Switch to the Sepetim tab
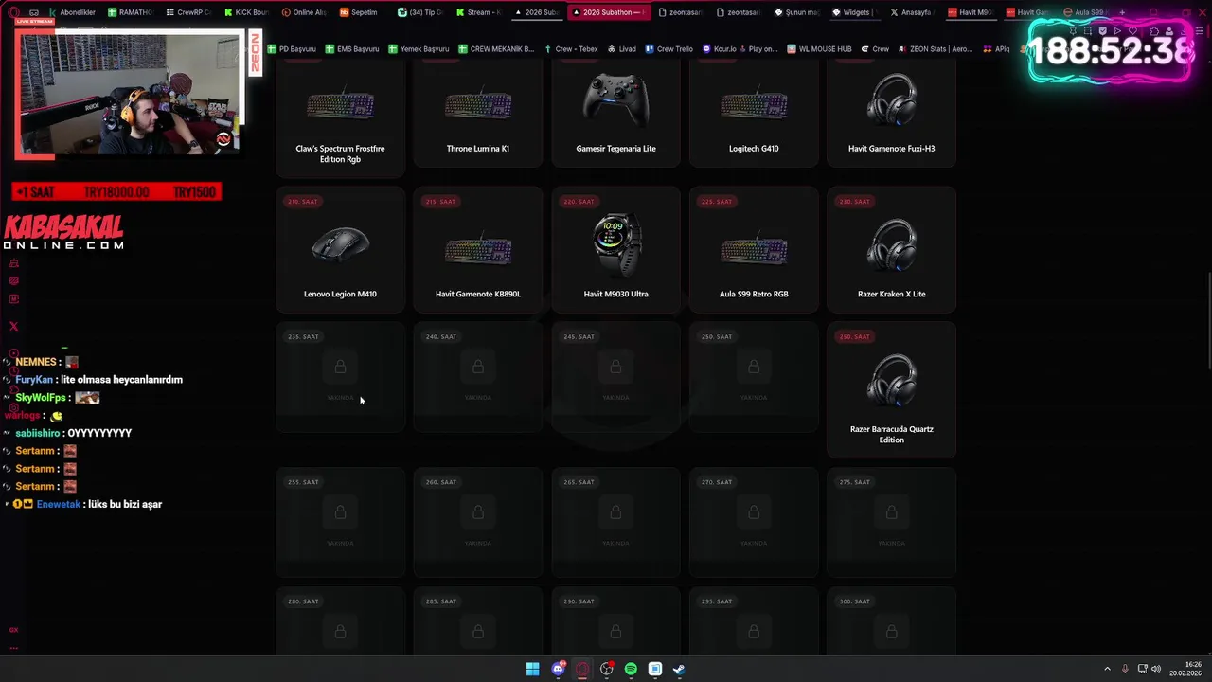This screenshot has height=682, width=1212. (x=361, y=12)
